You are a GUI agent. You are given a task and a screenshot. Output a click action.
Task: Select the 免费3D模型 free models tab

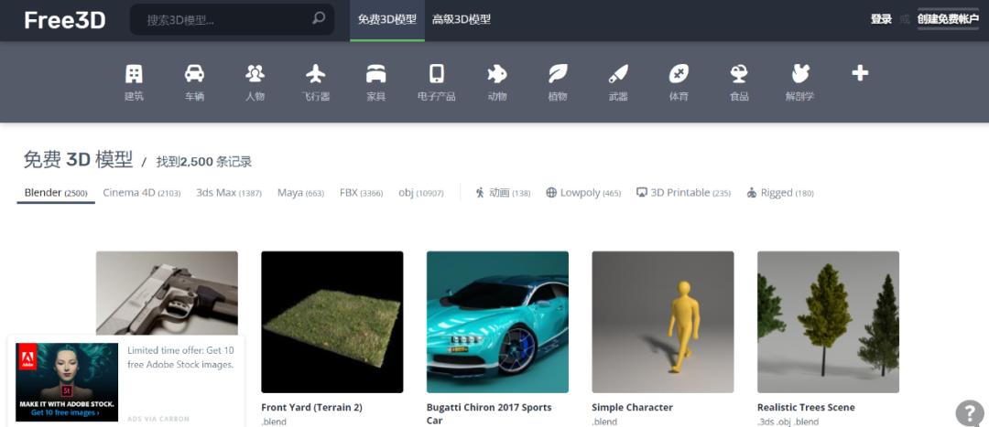tap(387, 19)
